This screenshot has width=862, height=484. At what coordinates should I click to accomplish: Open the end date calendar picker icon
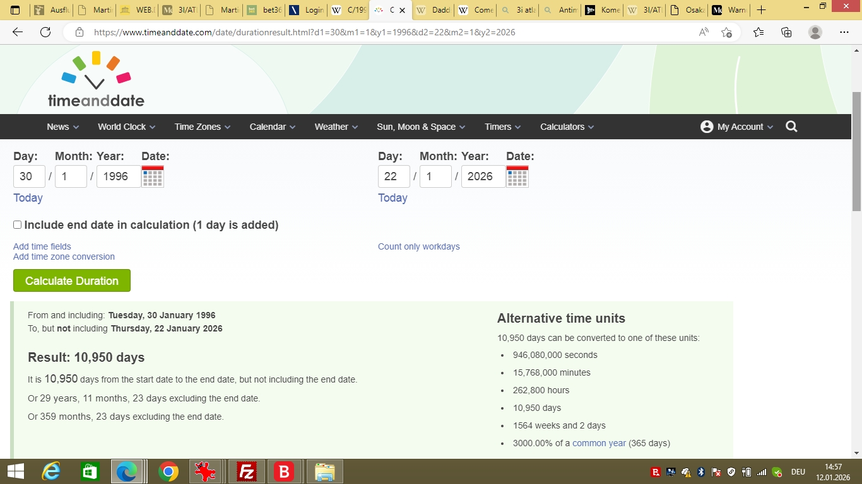pos(517,176)
